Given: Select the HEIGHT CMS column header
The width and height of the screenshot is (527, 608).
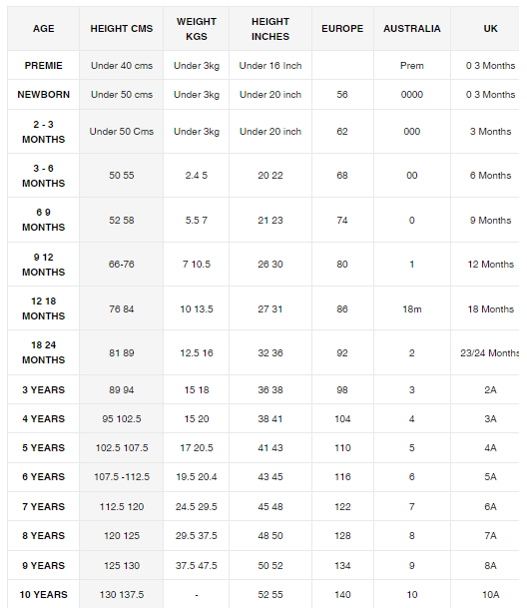Looking at the screenshot, I should [122, 29].
